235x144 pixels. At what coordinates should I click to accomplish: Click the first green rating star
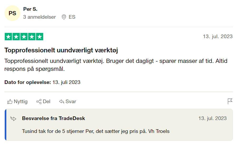[x=8, y=37]
